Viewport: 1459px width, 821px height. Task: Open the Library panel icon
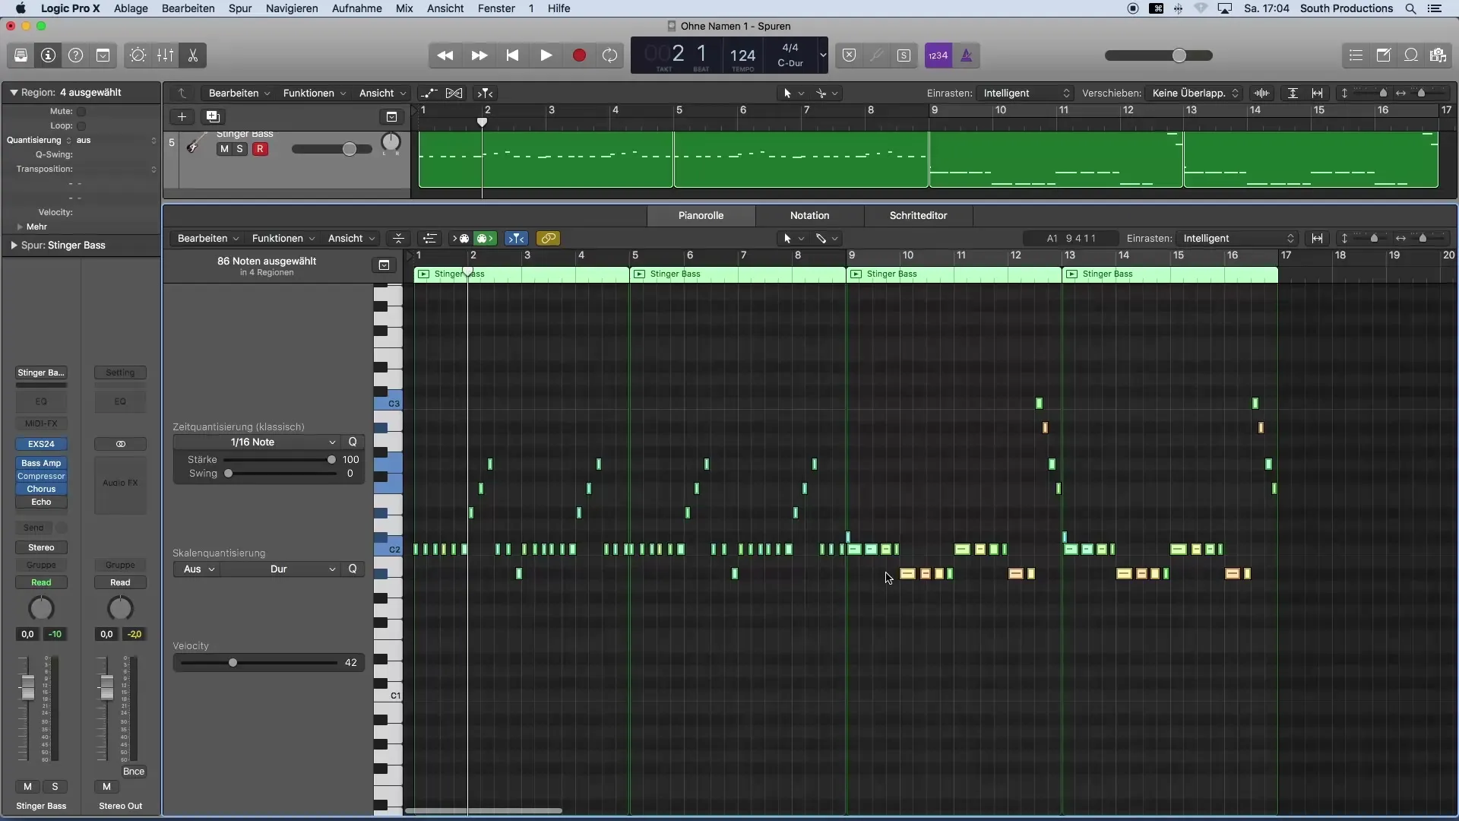(x=21, y=55)
